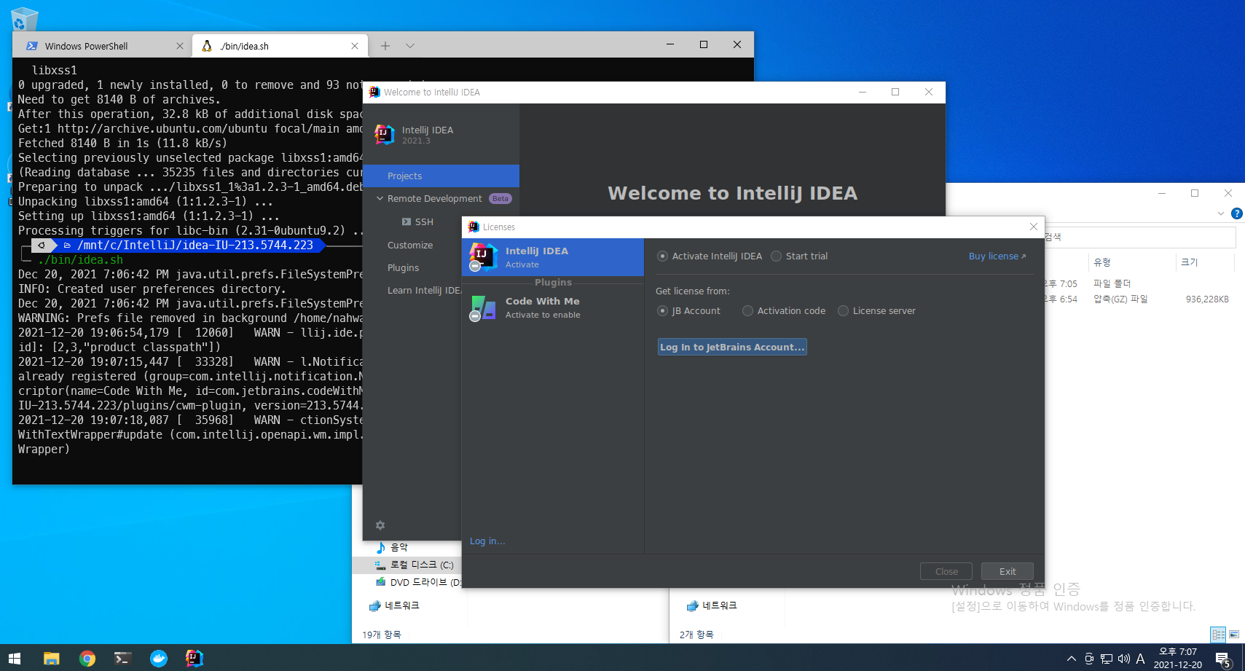The height and width of the screenshot is (671, 1245).
Task: Open the terminal profile dropdown arrow
Action: pyautogui.click(x=410, y=46)
